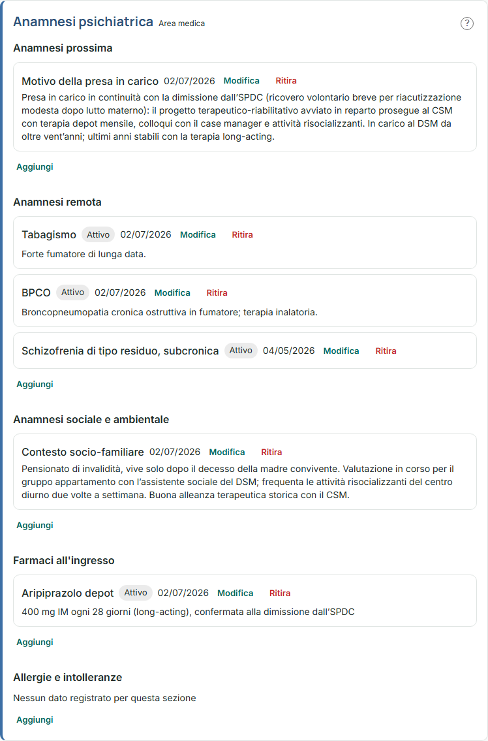
Task: Click the Attivo badge on Aripiprazolo depot
Action: coord(136,593)
